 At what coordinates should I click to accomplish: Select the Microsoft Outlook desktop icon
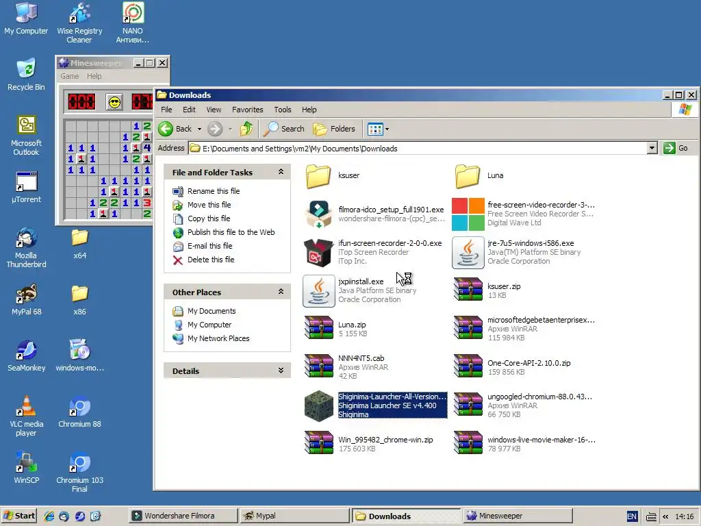point(26,135)
